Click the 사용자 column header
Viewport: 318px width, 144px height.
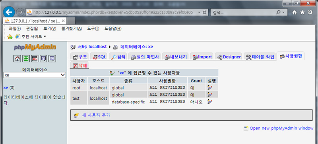coord(79,81)
